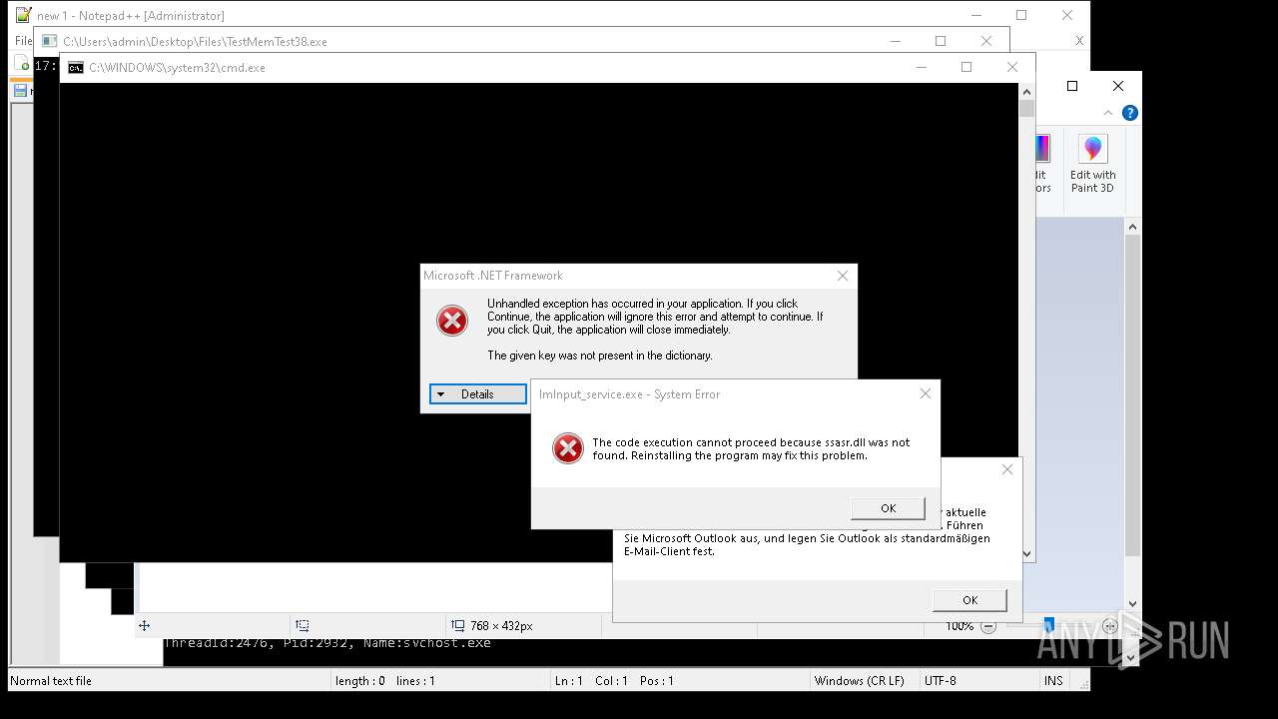The image size is (1278, 719).
Task: Maximize the Paint window
Action: (x=1072, y=86)
